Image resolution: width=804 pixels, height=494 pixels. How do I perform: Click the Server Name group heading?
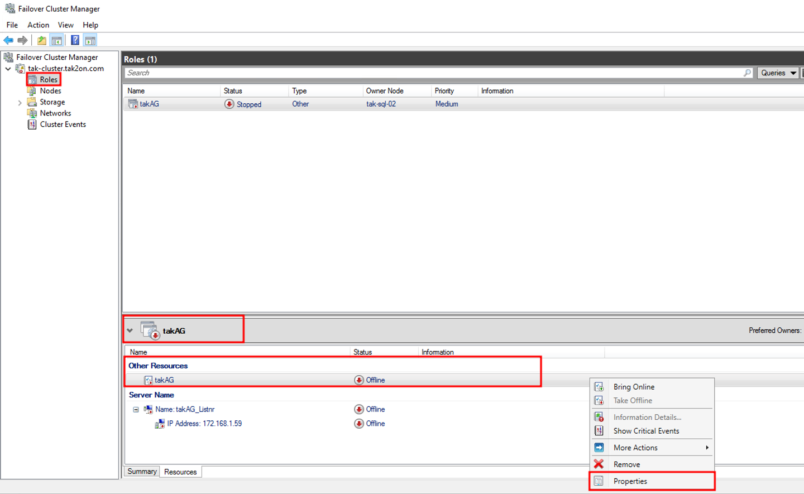(x=151, y=395)
